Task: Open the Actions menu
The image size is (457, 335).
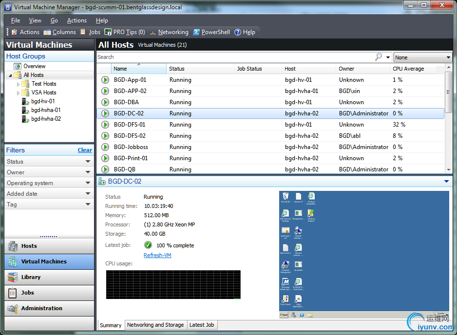Action: click(x=77, y=20)
